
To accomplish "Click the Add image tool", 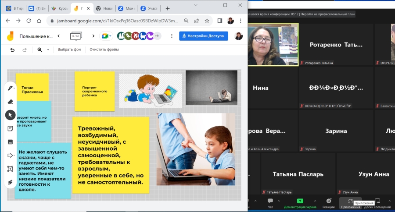I will click(11, 142).
